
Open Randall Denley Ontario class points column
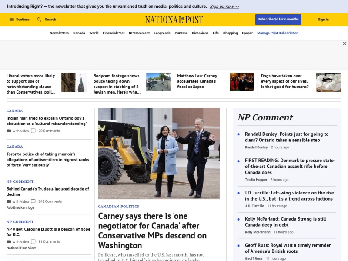287,137
